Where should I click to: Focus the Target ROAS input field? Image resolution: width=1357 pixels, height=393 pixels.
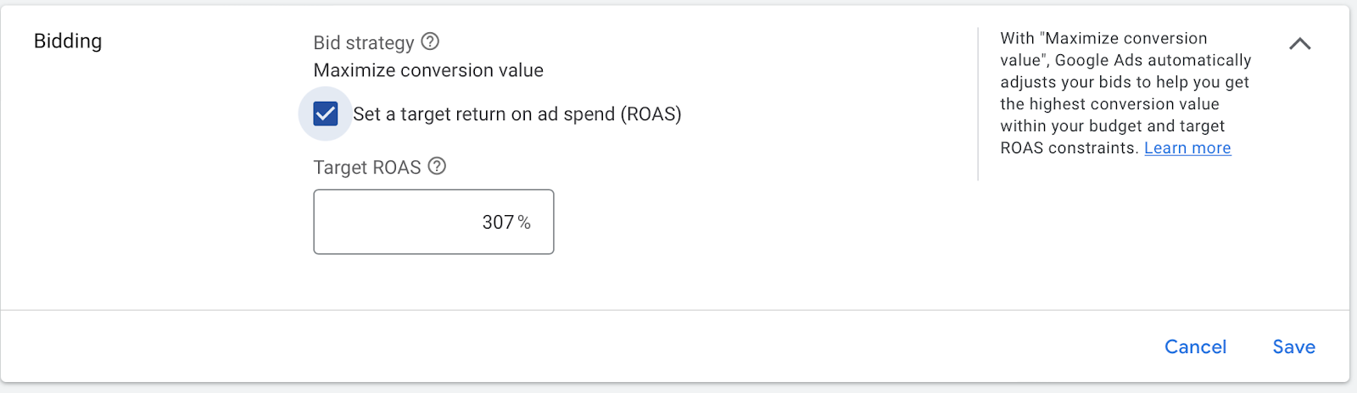coord(433,222)
